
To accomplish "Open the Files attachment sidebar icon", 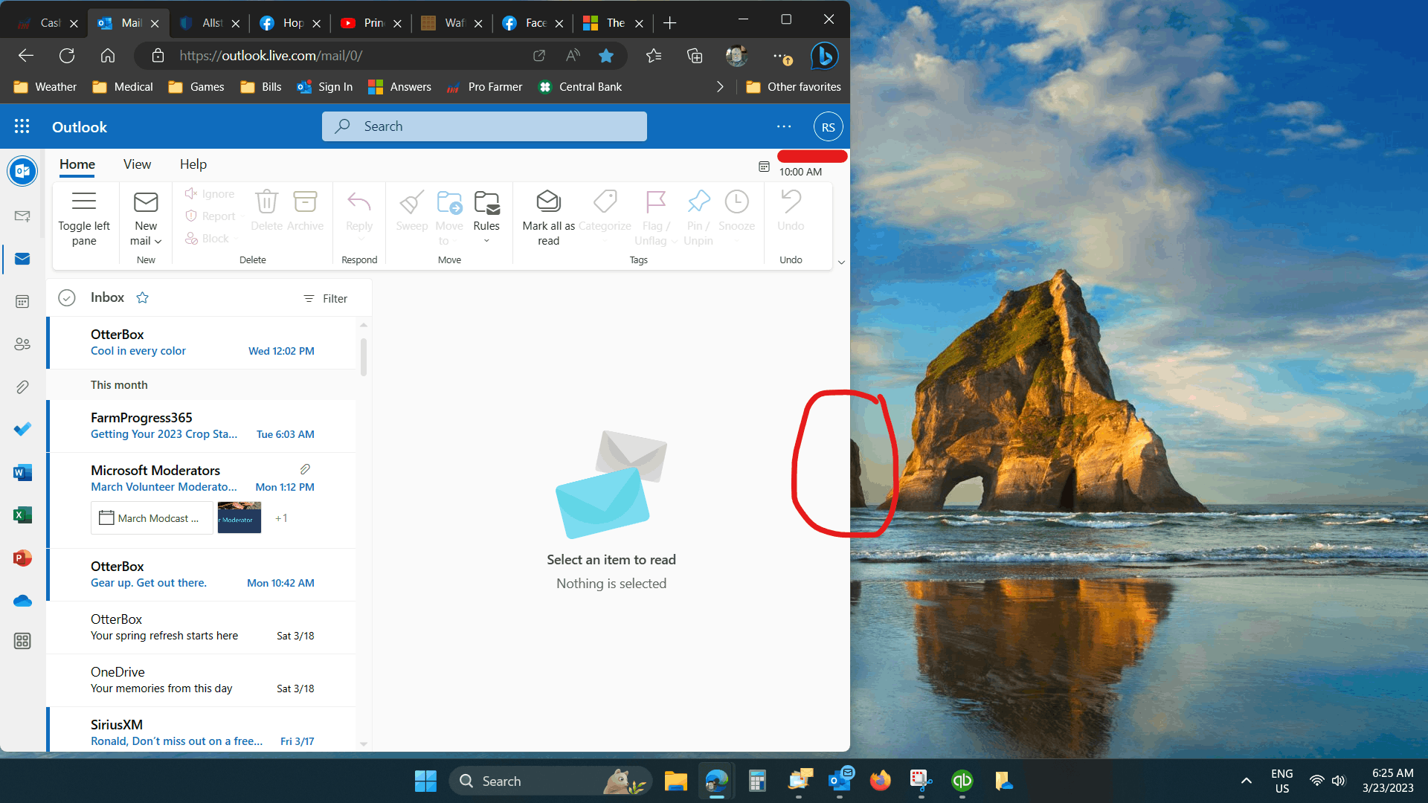I will point(22,387).
